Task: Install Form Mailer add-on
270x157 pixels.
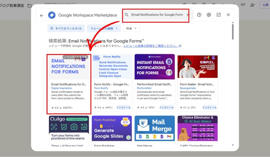Action: click(x=209, y=107)
